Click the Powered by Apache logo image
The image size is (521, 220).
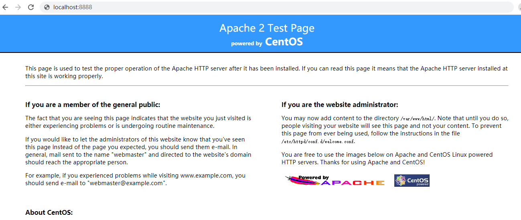point(335,180)
